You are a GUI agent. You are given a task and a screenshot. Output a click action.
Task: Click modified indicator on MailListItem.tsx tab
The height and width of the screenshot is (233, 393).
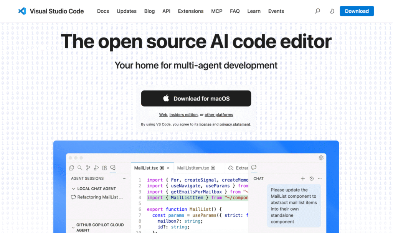click(213, 168)
